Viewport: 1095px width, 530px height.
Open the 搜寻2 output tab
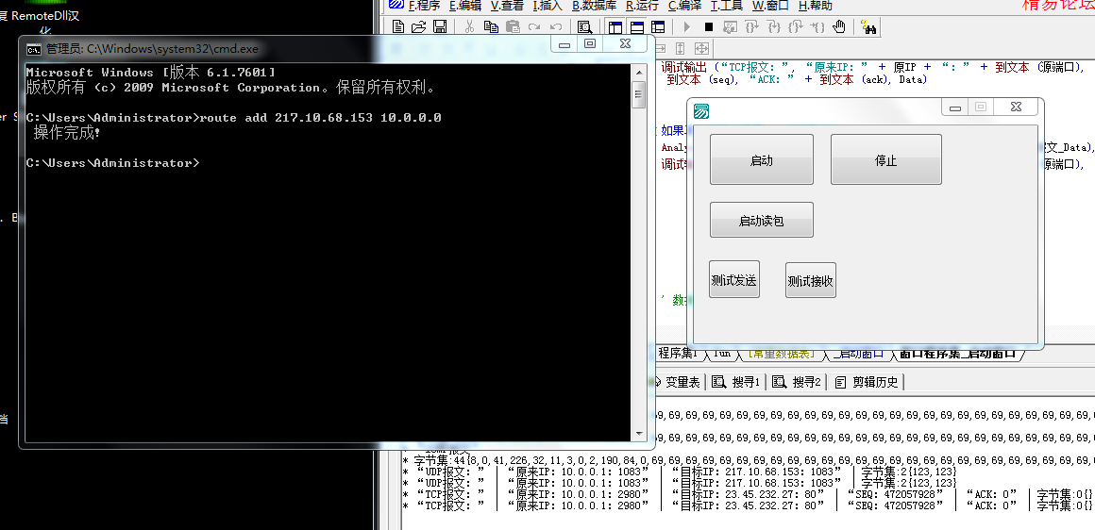tap(796, 382)
